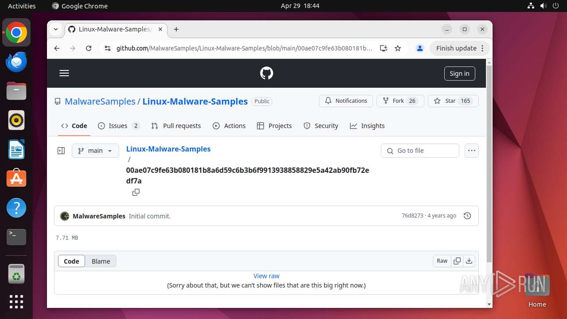The image size is (567, 319).
Task: Click the browser forward arrow
Action: pos(73,48)
